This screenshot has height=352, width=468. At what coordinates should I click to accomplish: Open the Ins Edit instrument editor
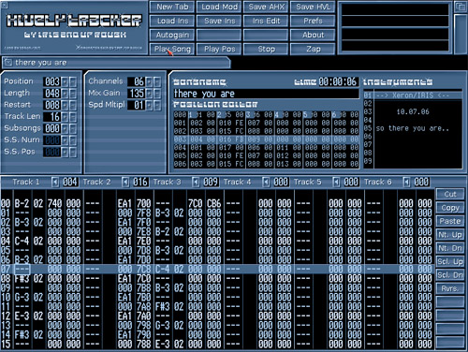point(266,21)
